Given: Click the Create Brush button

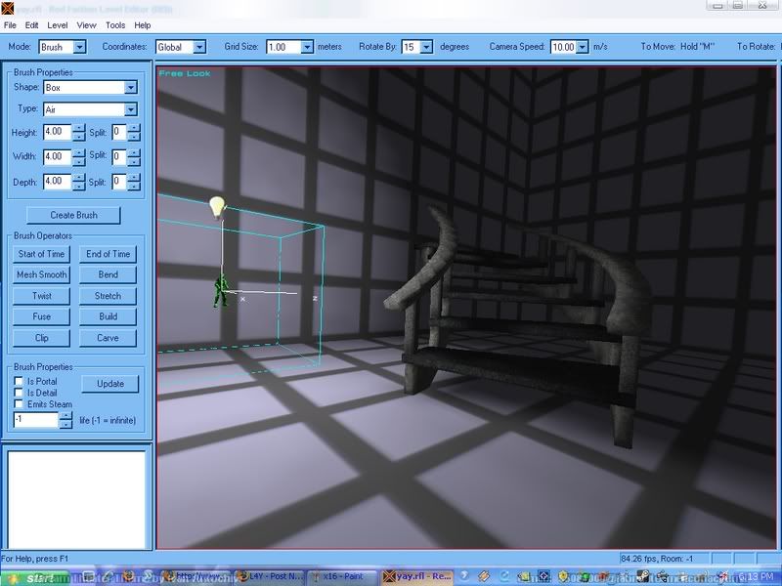Looking at the screenshot, I should point(73,215).
